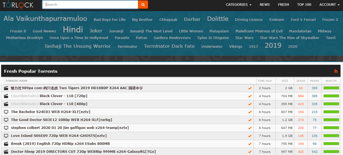
Task: Click the movie icon beside Black Clover 118 [480p]
Action: [x=6, y=104]
